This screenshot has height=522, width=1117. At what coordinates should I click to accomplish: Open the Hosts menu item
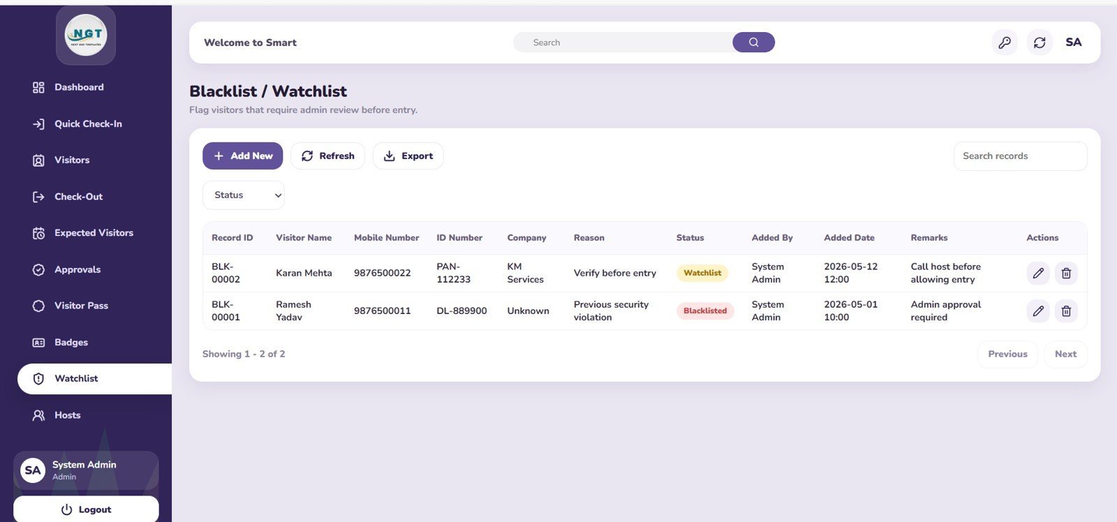point(94,415)
